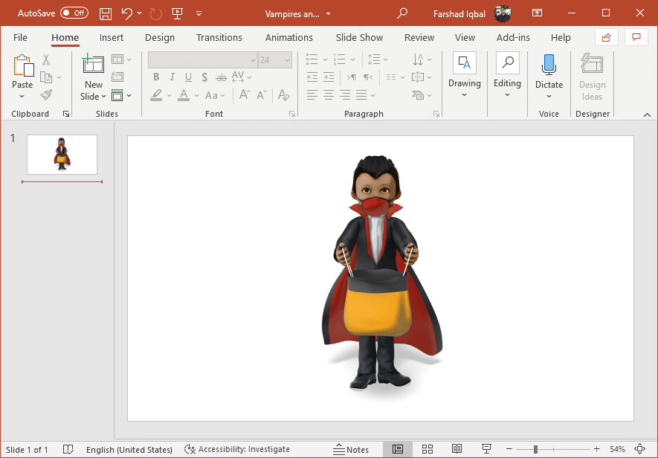The width and height of the screenshot is (658, 458).
Task: Click the Save icon in title bar
Action: [106, 13]
